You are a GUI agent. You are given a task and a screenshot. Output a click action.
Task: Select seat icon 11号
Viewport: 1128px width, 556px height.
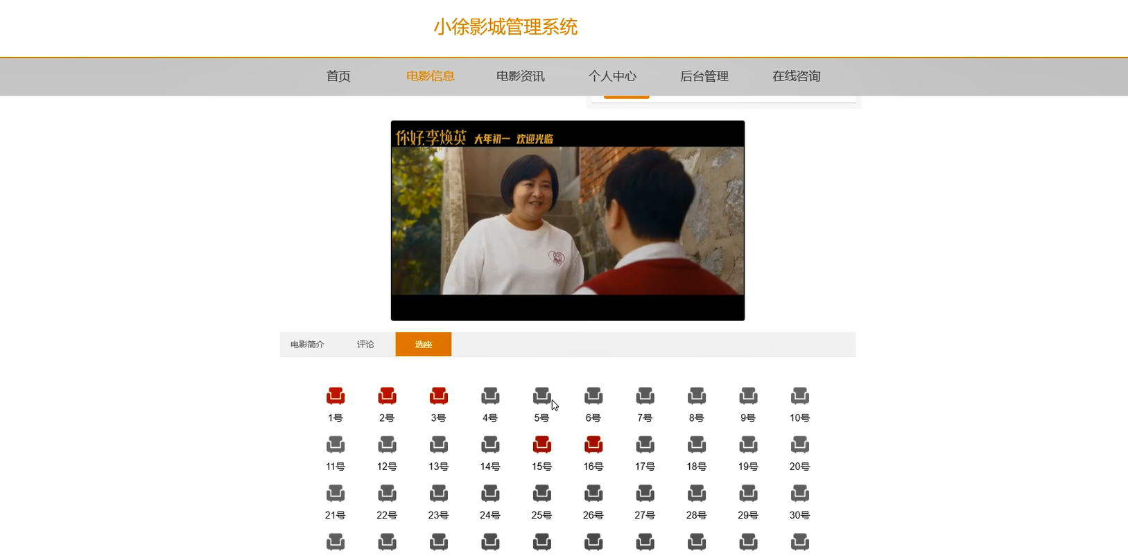point(336,444)
